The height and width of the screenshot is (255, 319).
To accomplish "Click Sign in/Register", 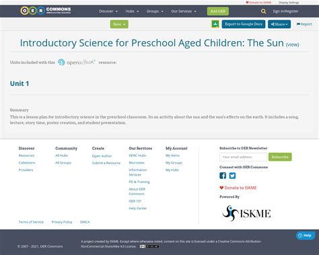I will pyautogui.click(x=285, y=11).
